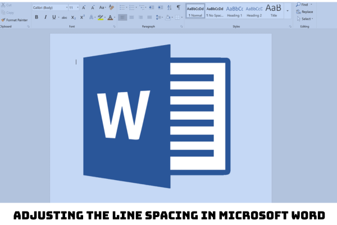Open the Select menu
This screenshot has width=337, height=225.
coord(305,19)
